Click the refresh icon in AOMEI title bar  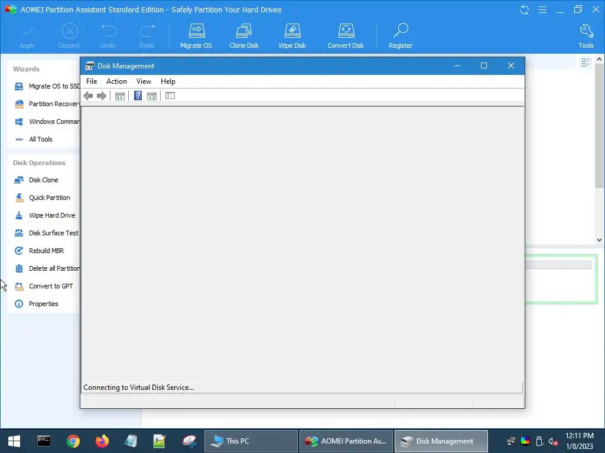click(525, 9)
